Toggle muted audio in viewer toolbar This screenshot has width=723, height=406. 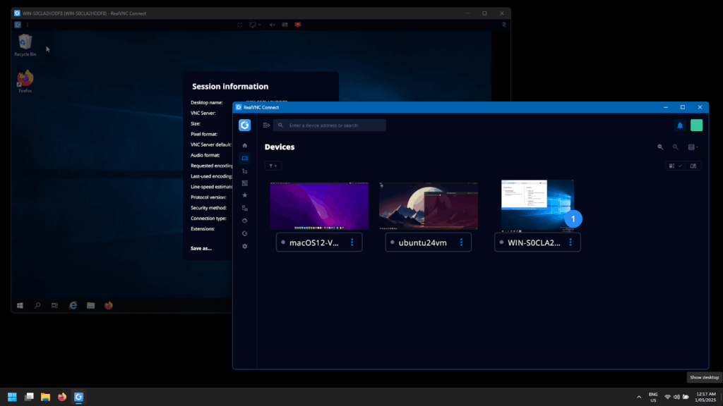click(272, 25)
